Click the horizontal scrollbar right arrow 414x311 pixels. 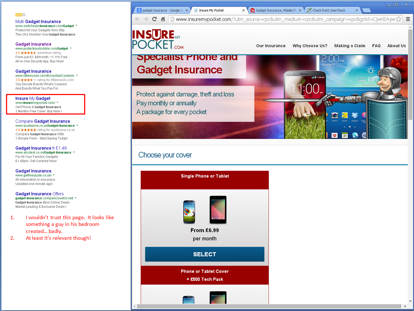point(405,306)
